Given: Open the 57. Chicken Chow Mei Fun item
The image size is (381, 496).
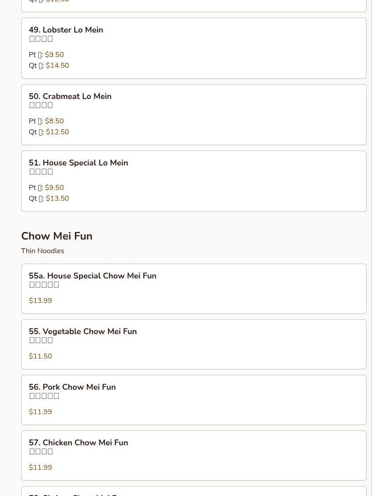Looking at the screenshot, I should (x=79, y=443).
